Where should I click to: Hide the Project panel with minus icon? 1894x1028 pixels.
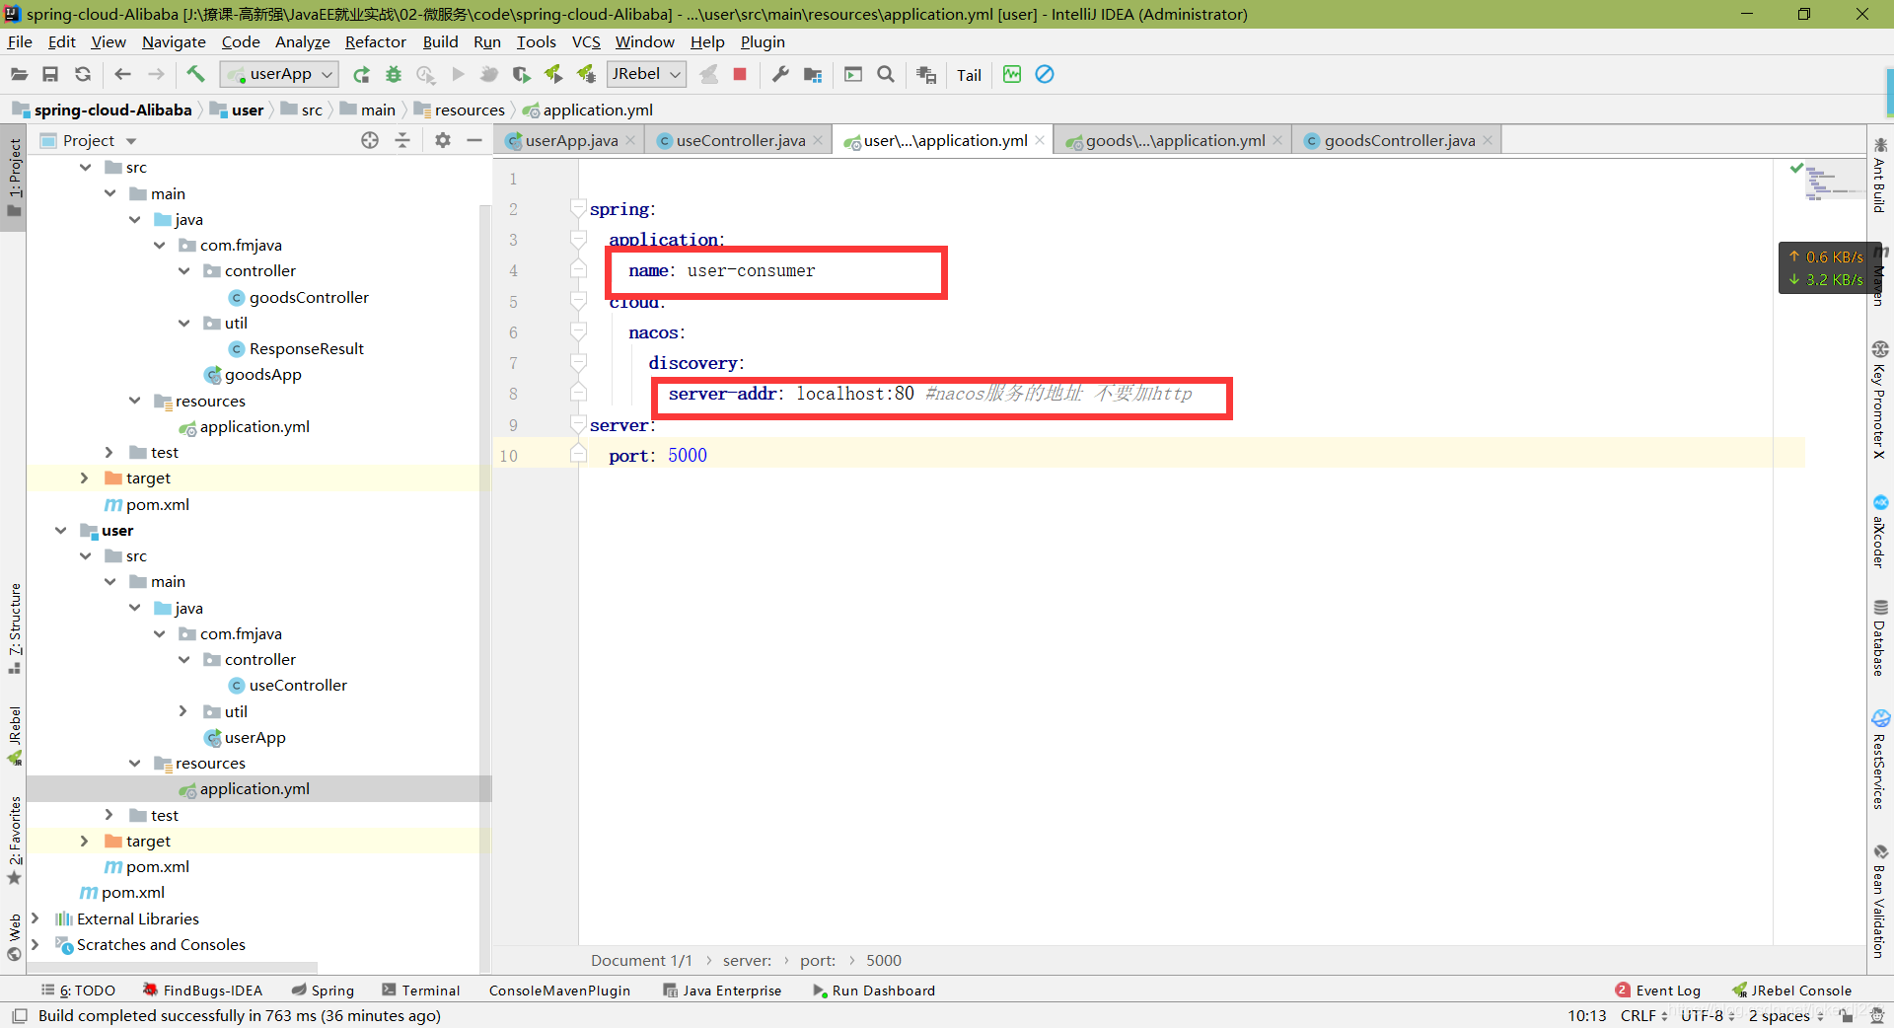click(x=474, y=140)
